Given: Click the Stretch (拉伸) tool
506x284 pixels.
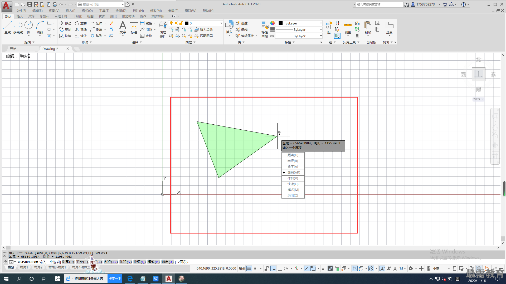Looking at the screenshot, I should [x=65, y=36].
